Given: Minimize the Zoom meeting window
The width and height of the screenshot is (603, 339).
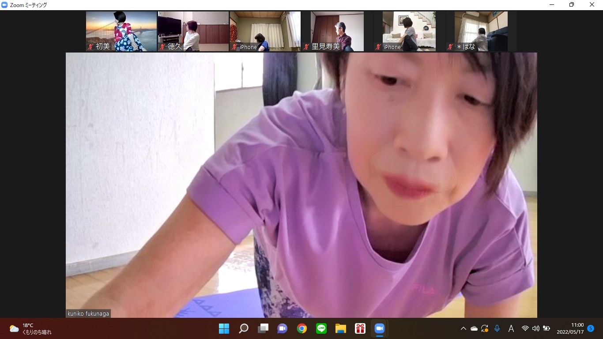Looking at the screenshot, I should (552, 5).
